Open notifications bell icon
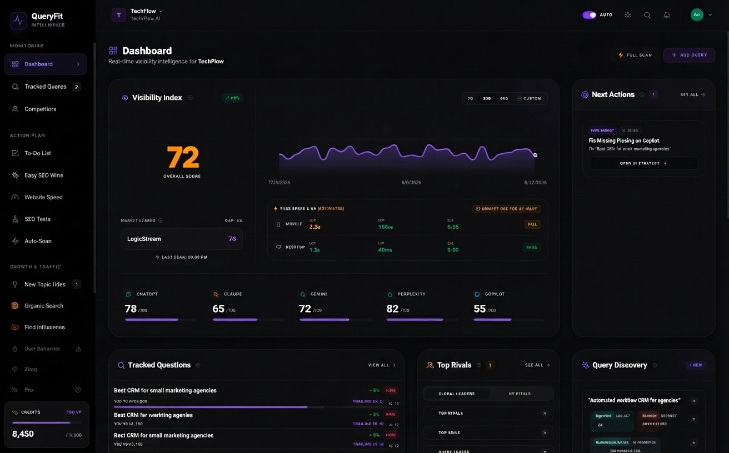The width and height of the screenshot is (729, 453). (x=667, y=15)
